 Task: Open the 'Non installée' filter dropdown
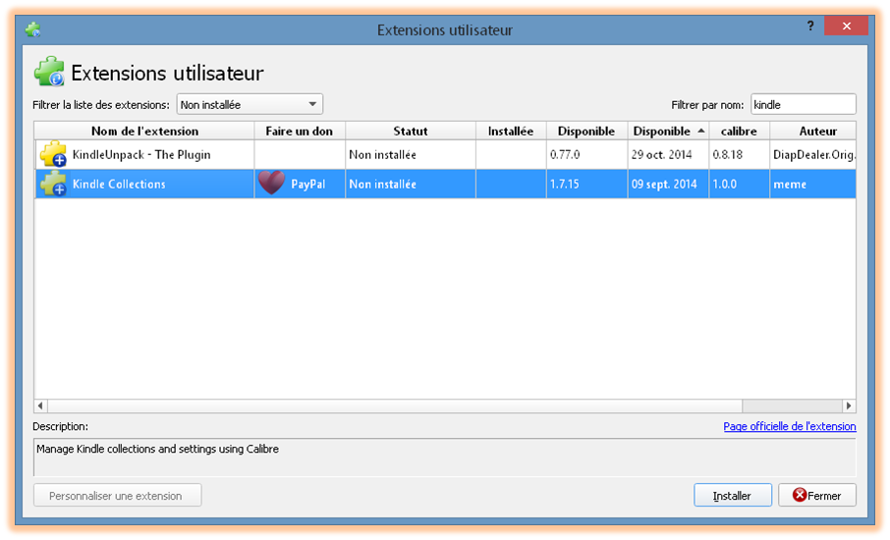250,104
